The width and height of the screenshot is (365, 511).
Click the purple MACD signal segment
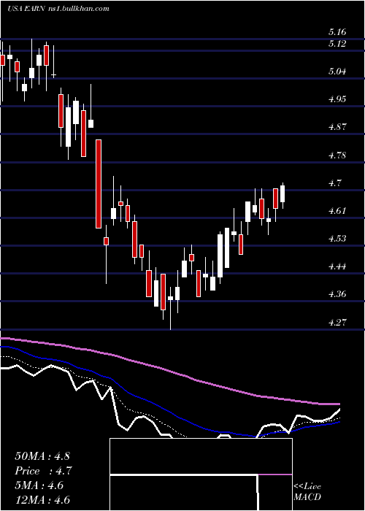(275, 474)
